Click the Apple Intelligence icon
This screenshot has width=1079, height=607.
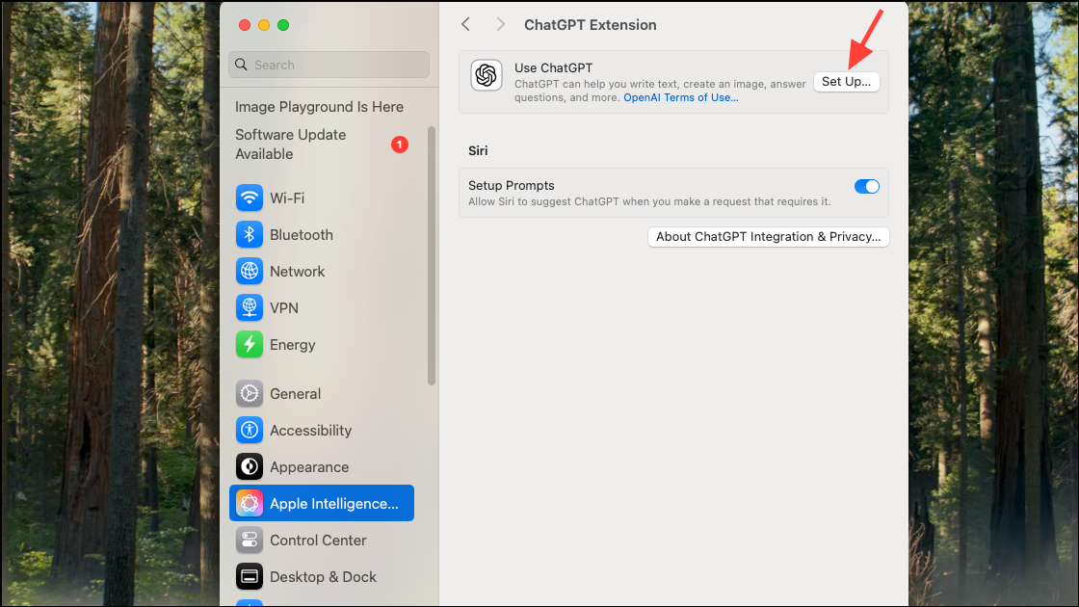pos(250,503)
